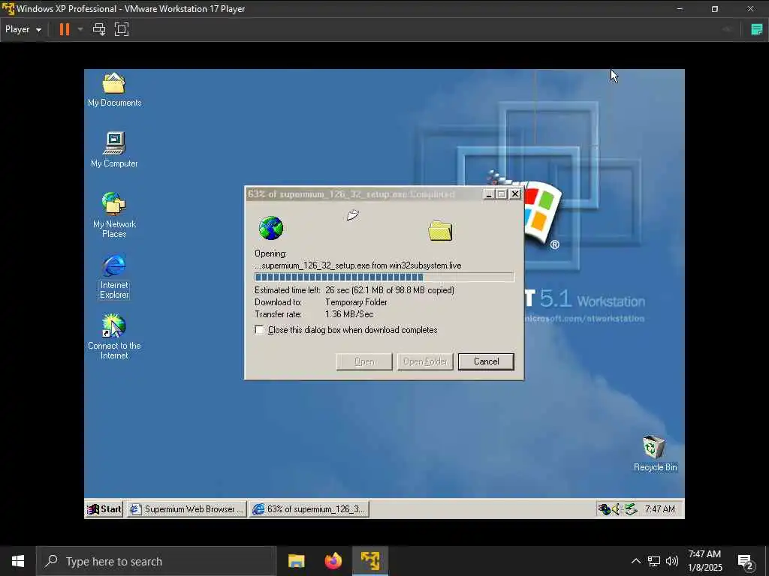Screen dimensions: 769x576
Task: Select the My Computer desktop icon
Action: tap(114, 150)
